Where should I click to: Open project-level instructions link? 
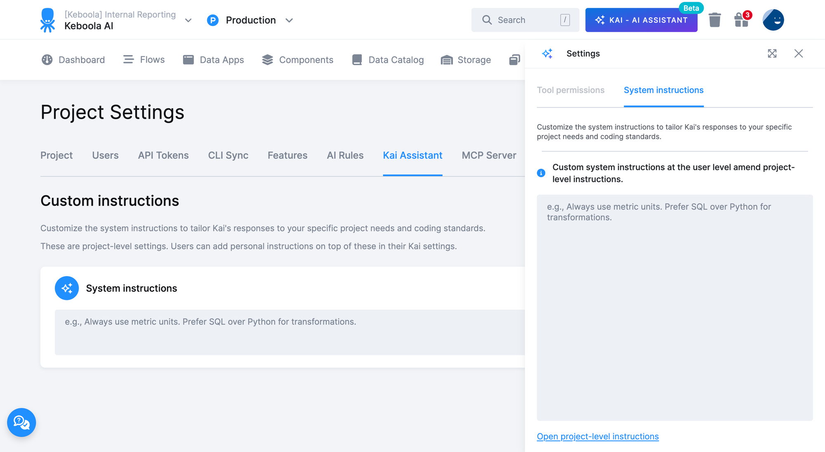pos(598,436)
